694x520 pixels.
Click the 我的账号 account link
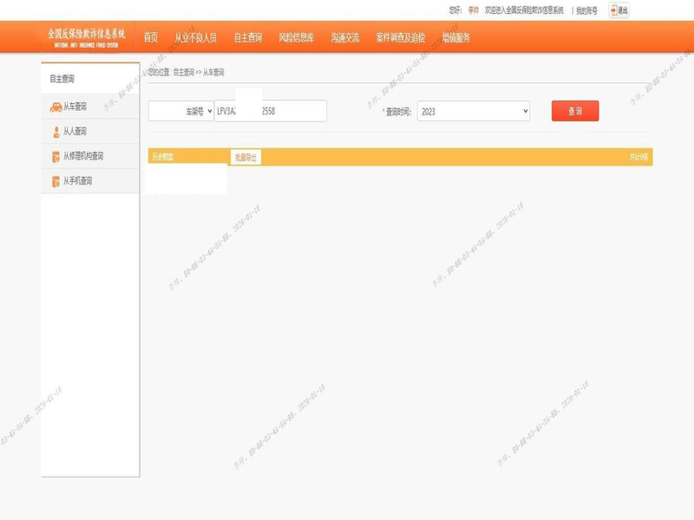[586, 10]
